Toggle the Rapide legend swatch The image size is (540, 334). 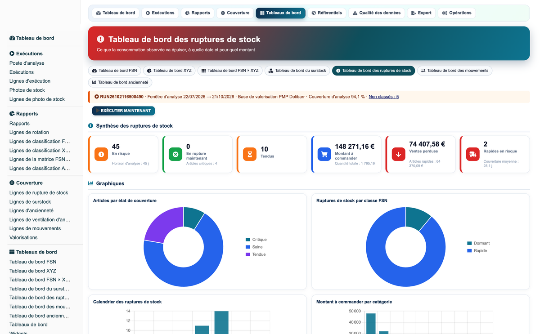point(470,250)
